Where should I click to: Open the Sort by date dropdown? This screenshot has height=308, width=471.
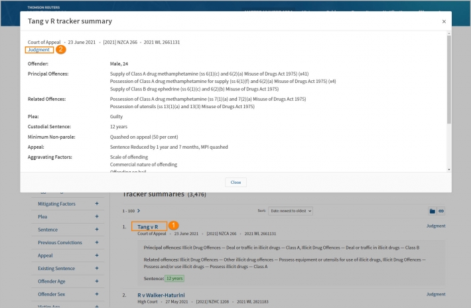pyautogui.click(x=290, y=211)
